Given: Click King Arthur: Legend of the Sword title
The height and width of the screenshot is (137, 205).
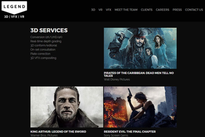Looking at the screenshot, I should coord(58,132).
